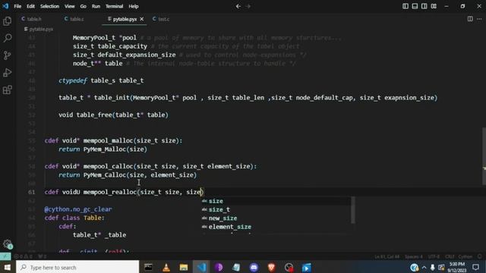Open the Go menu
Screen dimensions: 486x273
83,6
